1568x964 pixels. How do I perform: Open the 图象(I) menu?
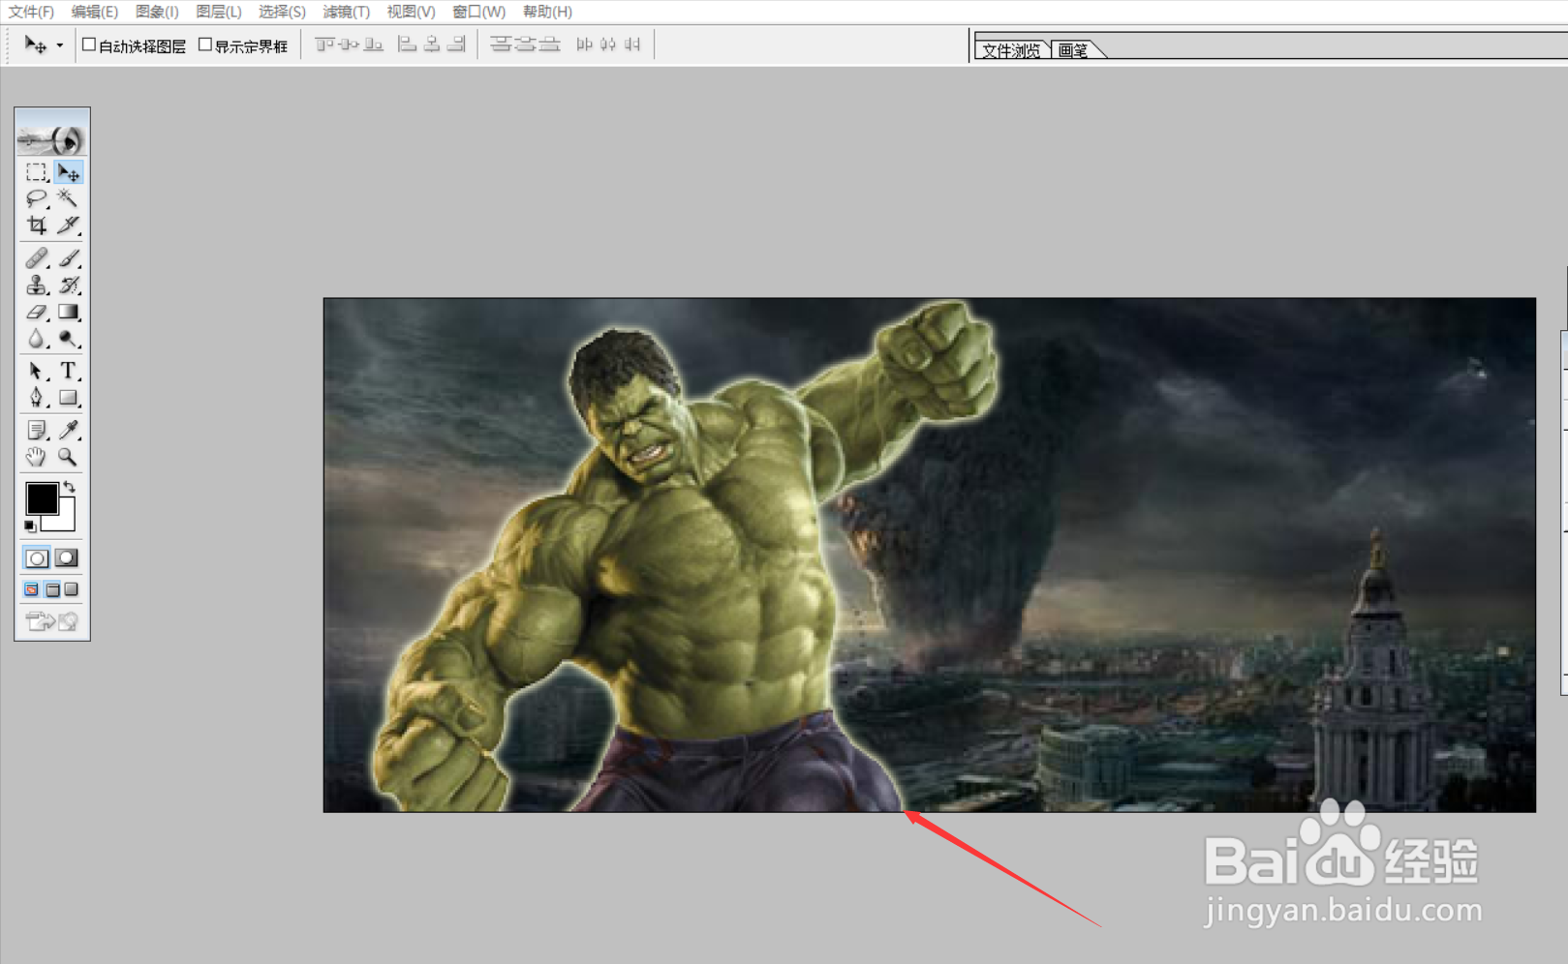tap(157, 12)
